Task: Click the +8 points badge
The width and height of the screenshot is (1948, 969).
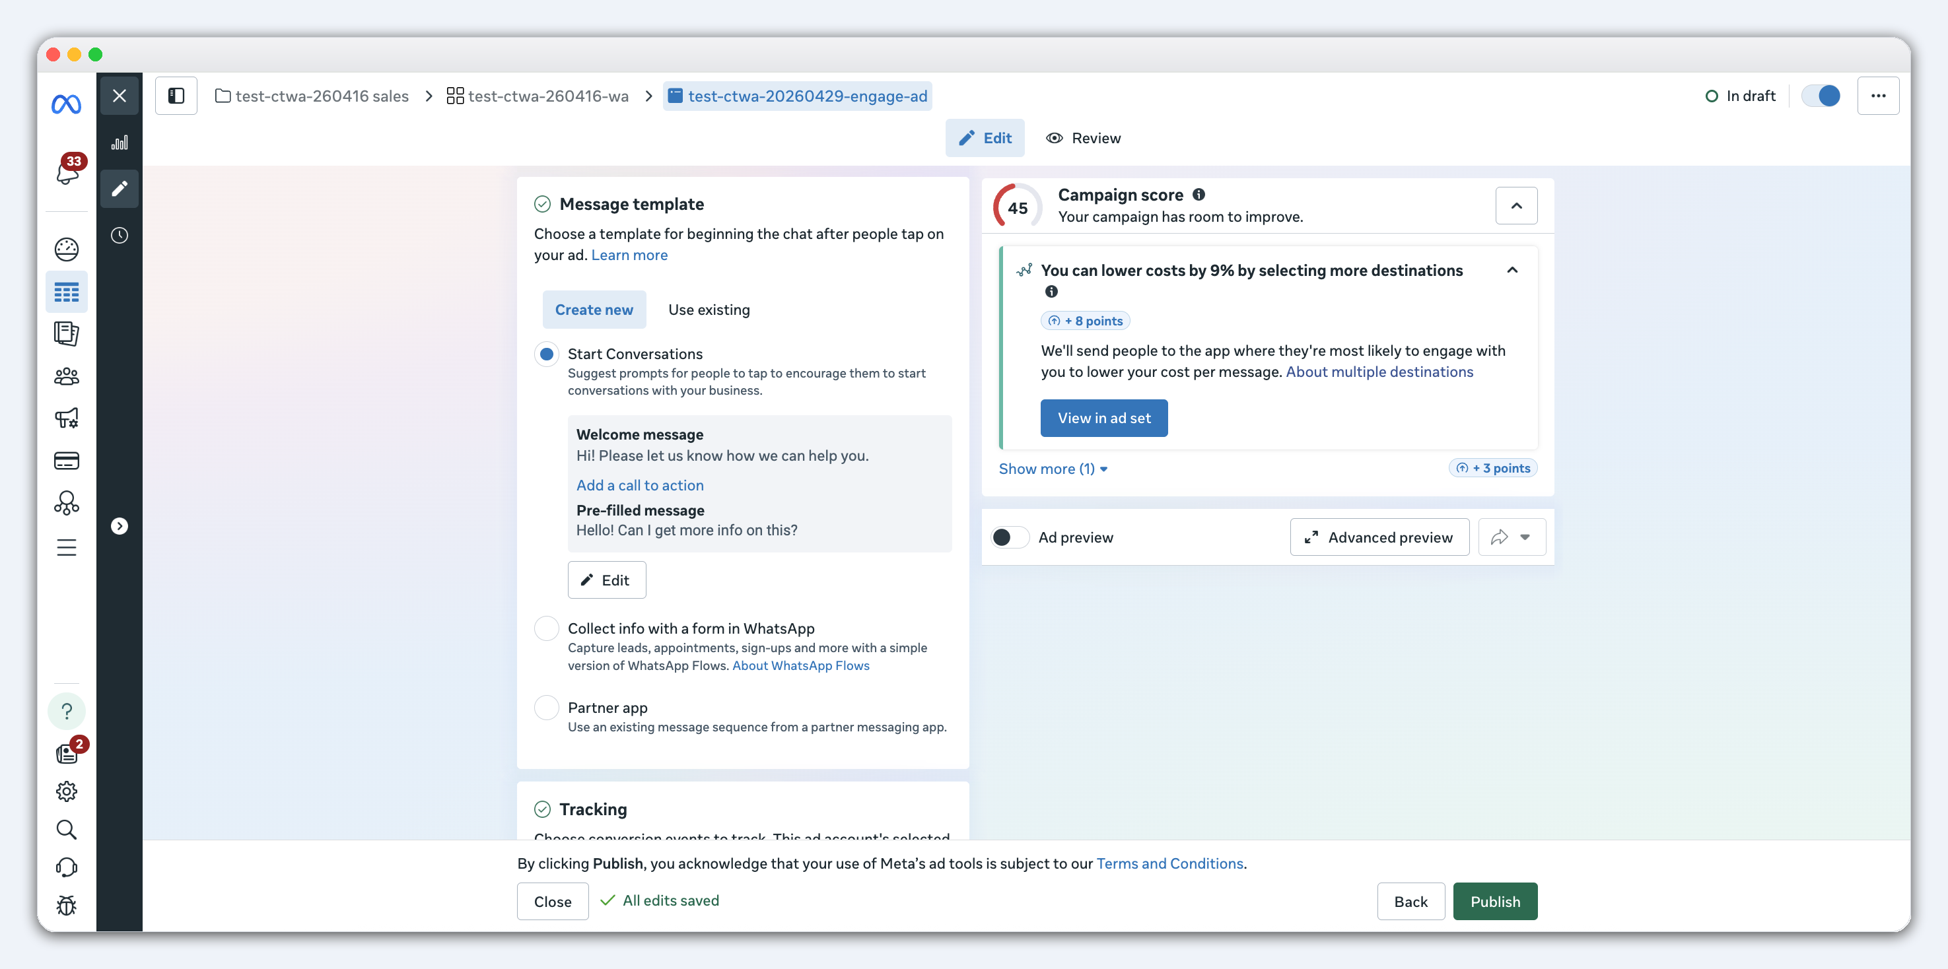Action: [1086, 321]
